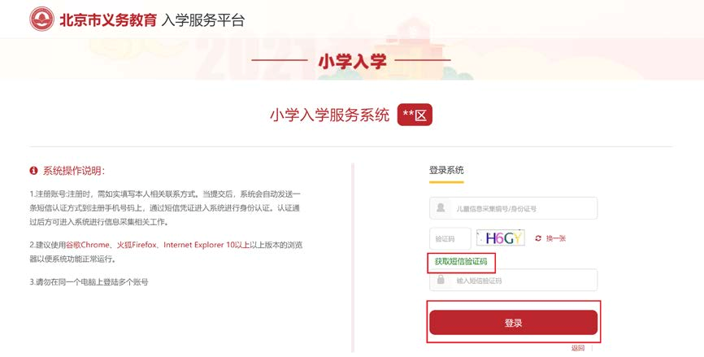The width and height of the screenshot is (704, 357).
Task: Click the 返回 link below login
Action: point(577,348)
